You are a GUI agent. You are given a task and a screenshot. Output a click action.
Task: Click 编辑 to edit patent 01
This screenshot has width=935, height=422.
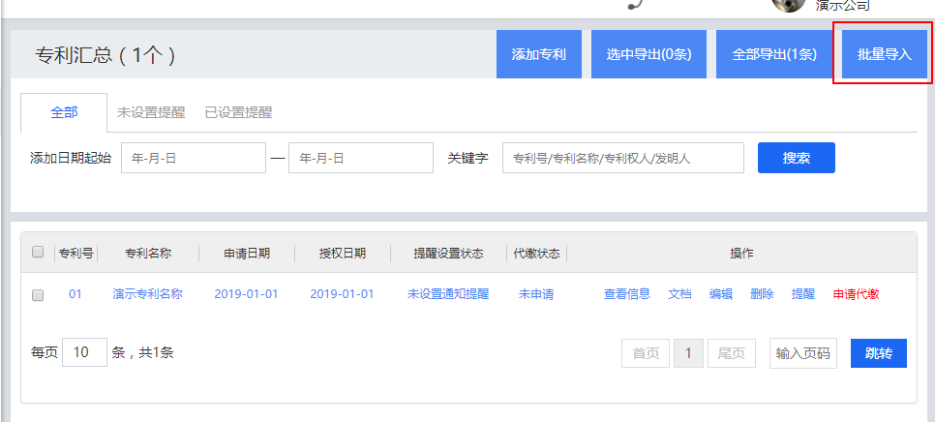point(721,294)
